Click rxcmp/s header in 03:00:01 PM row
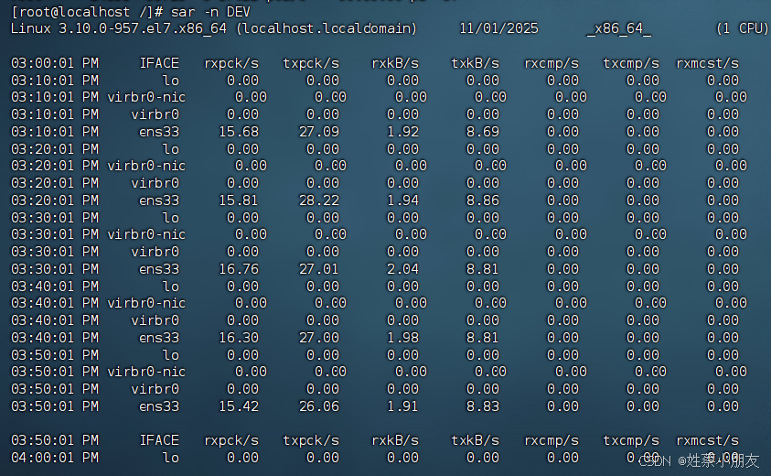Screen dimensions: 771x476 pyautogui.click(x=551, y=63)
